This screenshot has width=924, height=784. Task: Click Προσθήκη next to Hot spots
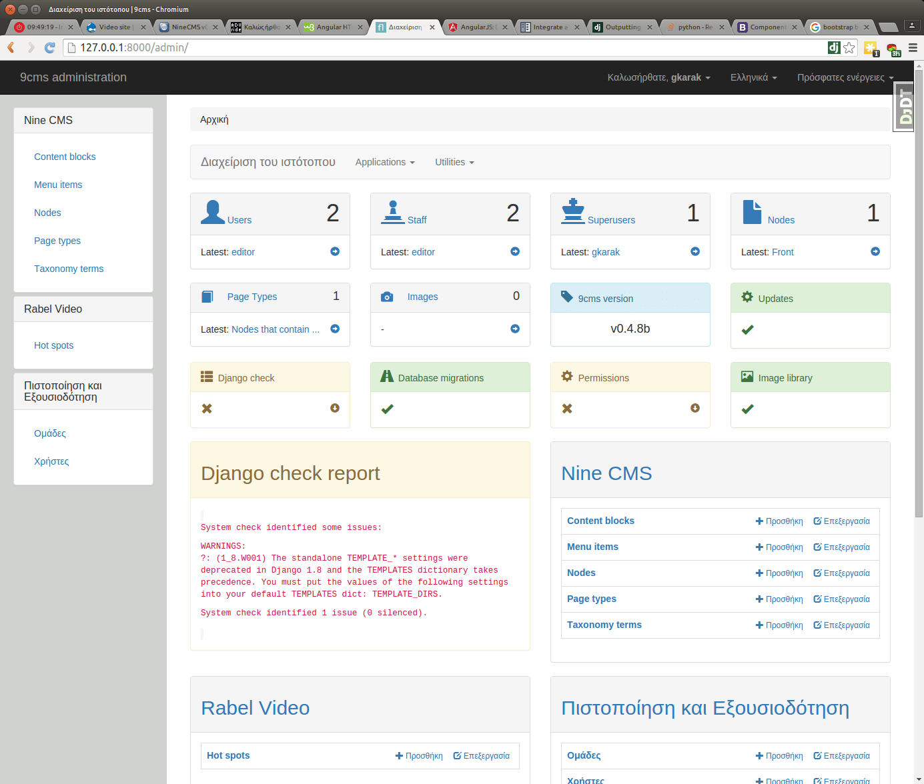click(x=419, y=755)
